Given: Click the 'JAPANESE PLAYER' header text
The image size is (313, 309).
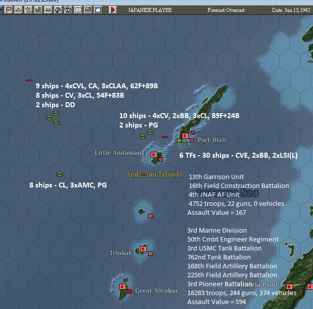Looking at the screenshot, I should (150, 10).
